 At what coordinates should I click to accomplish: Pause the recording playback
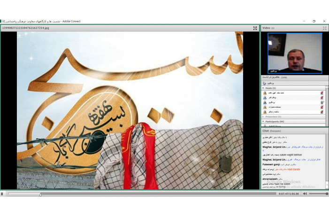pos(2,194)
